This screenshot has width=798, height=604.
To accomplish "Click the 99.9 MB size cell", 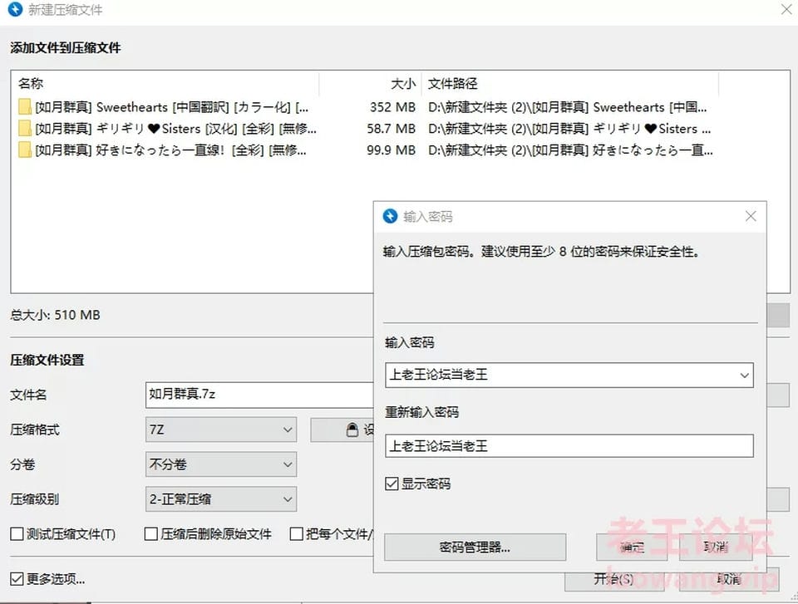I will pos(391,150).
